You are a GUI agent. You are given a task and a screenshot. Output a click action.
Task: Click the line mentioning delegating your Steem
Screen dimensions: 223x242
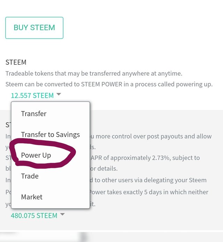pyautogui.click(x=148, y=180)
